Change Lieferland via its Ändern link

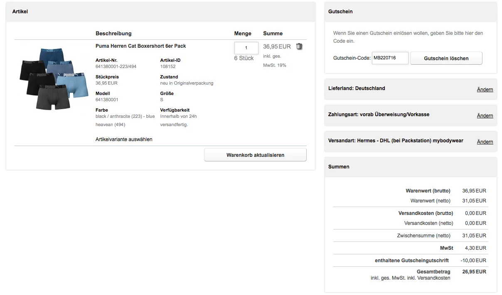(x=485, y=90)
